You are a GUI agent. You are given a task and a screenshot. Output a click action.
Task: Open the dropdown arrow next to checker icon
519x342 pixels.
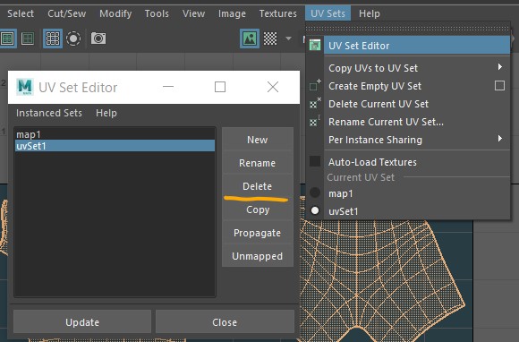click(x=289, y=38)
